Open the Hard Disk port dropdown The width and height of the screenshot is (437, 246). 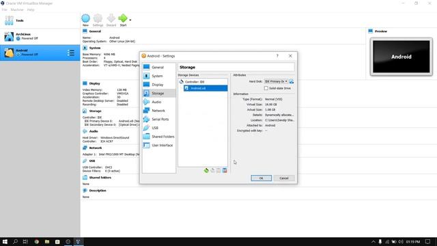click(x=276, y=81)
